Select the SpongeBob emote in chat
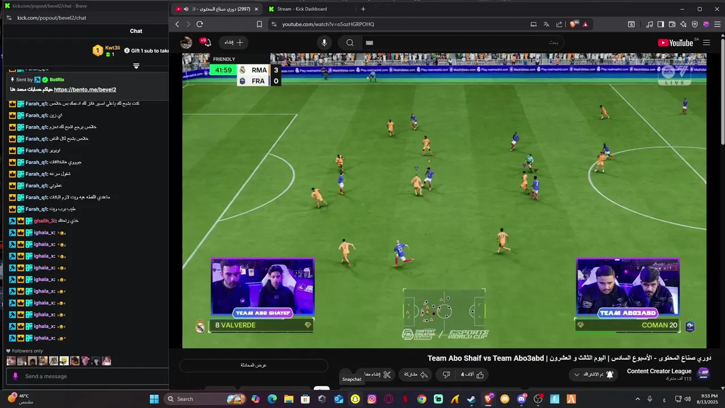This screenshot has height=408, width=725. coord(64,361)
